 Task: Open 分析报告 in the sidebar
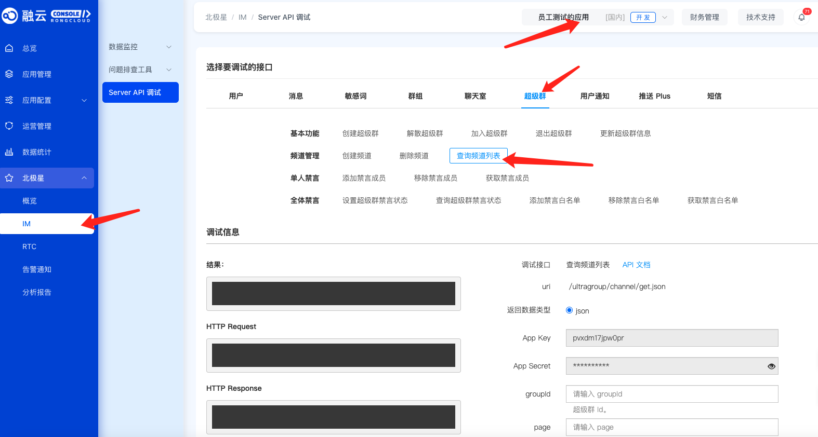tap(37, 292)
